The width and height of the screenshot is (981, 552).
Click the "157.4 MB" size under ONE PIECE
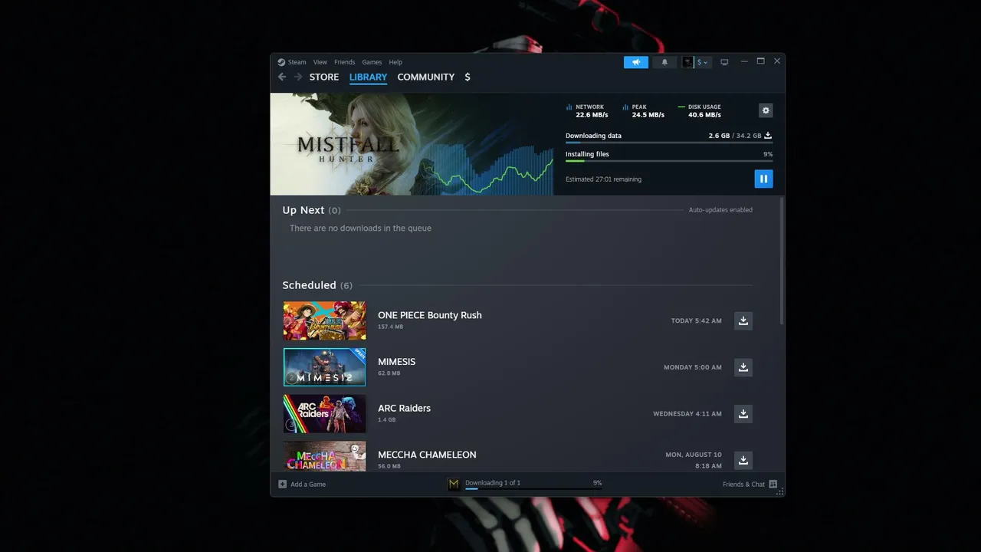point(390,327)
